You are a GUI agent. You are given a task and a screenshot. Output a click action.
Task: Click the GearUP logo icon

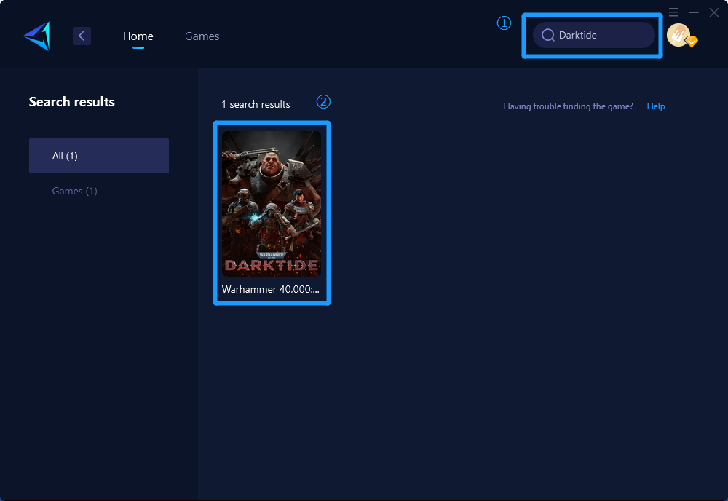pyautogui.click(x=37, y=36)
